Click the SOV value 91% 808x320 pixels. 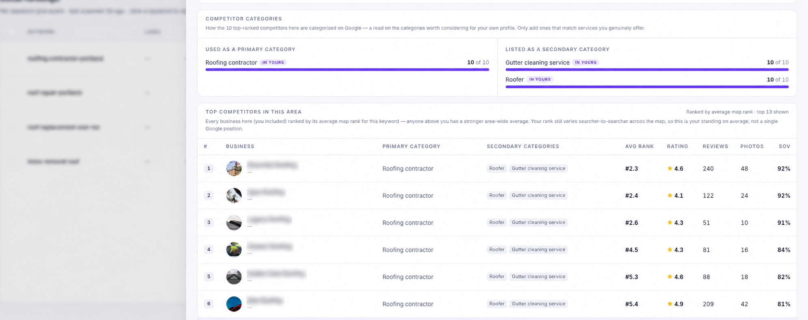pos(784,223)
